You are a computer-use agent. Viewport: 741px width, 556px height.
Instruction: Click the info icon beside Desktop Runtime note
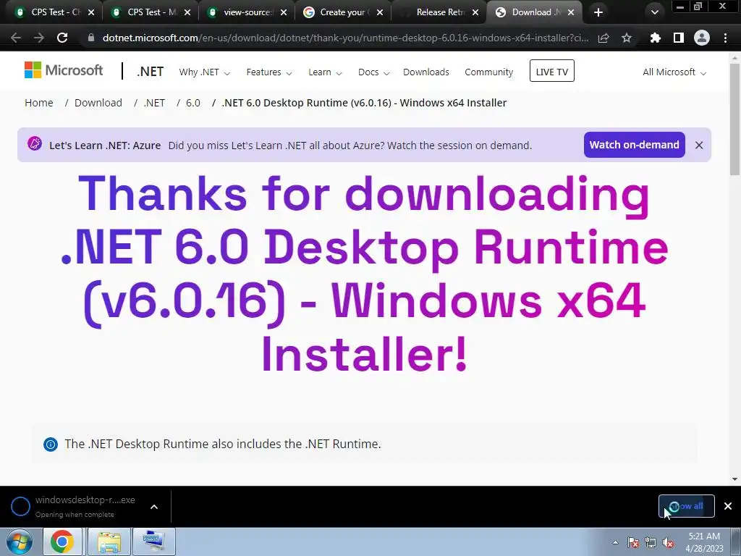point(51,445)
